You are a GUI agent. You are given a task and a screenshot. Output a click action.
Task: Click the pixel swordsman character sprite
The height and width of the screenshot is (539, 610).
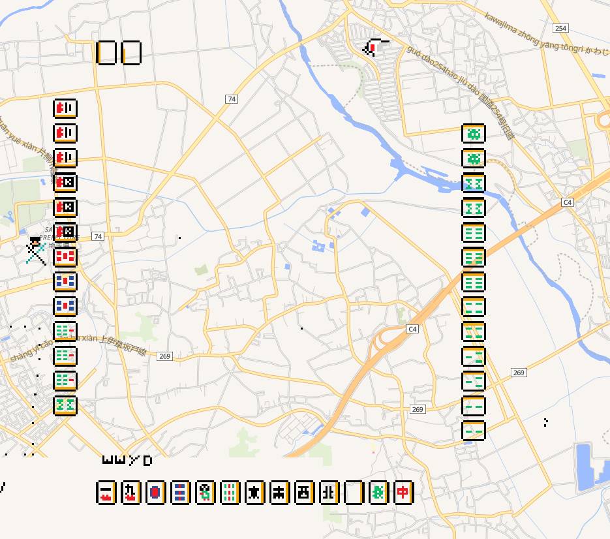tap(36, 251)
